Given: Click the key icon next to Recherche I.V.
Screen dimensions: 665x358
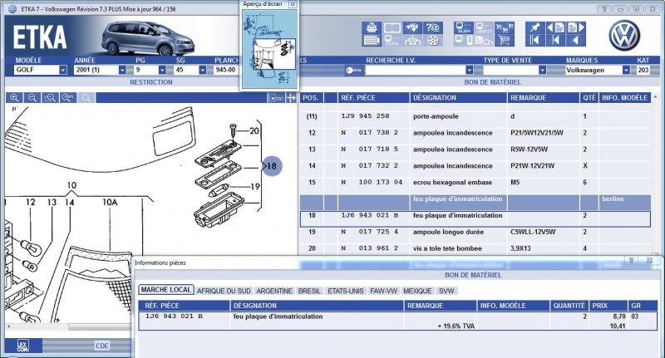Looking at the screenshot, I should pos(353,71).
